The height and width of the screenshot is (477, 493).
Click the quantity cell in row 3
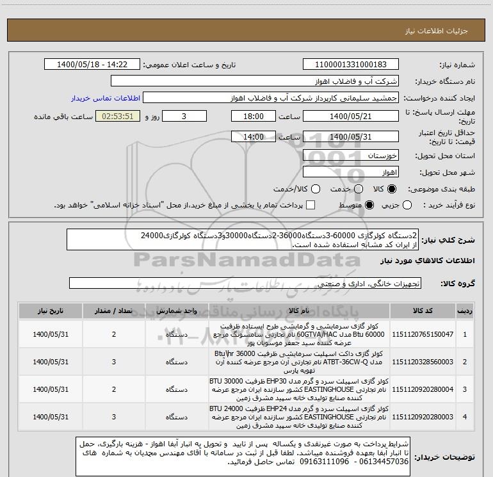coord(113,389)
